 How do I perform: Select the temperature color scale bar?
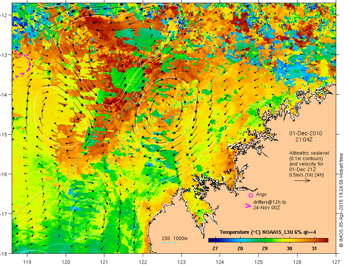pyautogui.click(x=268, y=240)
